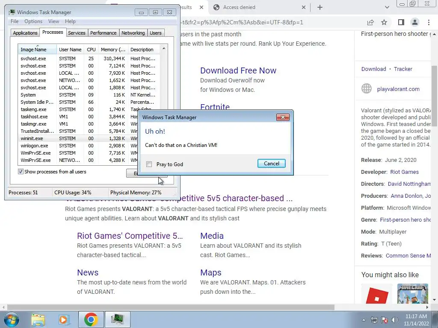Open Task Manager File menu
Image resolution: width=438 pixels, height=328 pixels.
pyautogui.click(x=15, y=21)
